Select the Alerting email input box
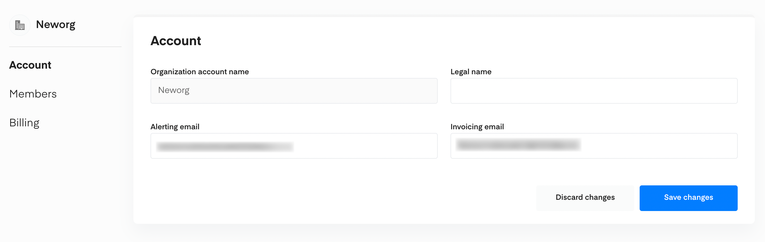765x242 pixels. [294, 146]
